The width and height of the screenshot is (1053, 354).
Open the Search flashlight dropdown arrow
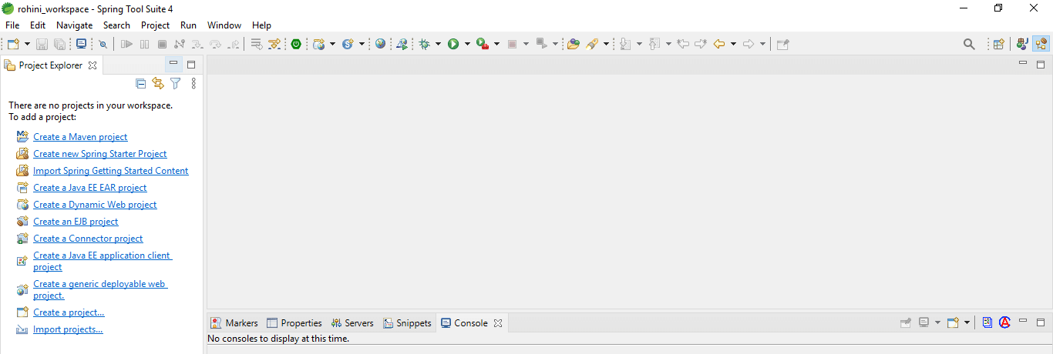tap(607, 45)
